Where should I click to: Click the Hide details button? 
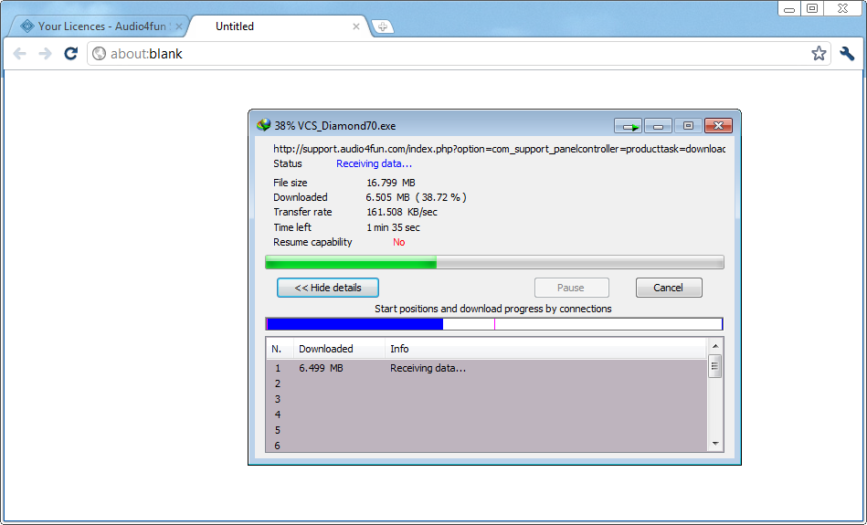coord(328,288)
